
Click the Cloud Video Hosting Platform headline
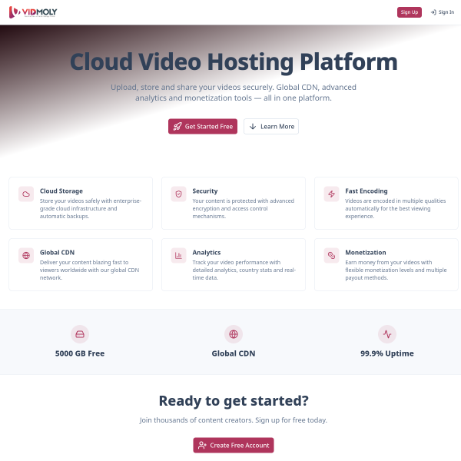point(234,62)
